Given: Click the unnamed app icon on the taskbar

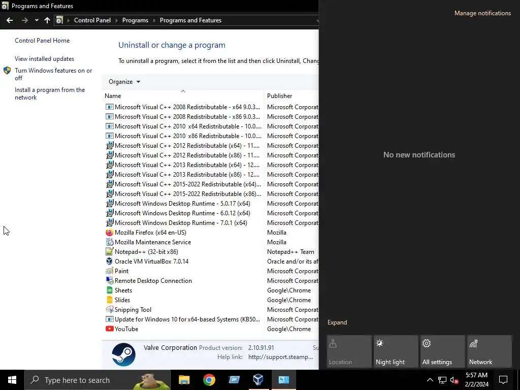Looking at the screenshot, I should coord(234,380).
